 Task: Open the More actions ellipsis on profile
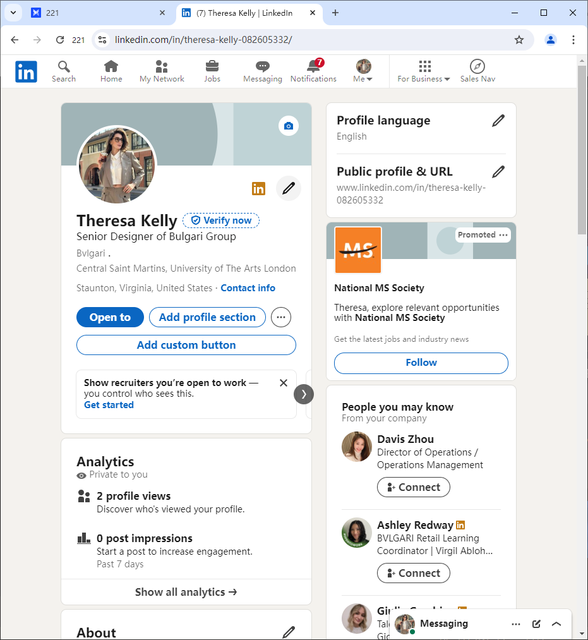(281, 317)
